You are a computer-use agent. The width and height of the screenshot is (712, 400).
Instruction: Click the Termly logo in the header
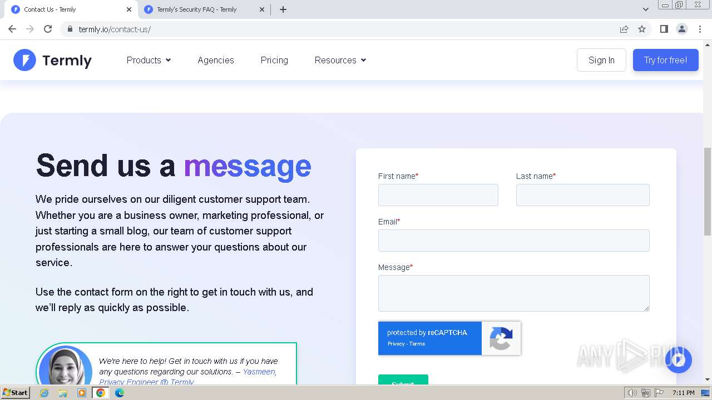(52, 60)
